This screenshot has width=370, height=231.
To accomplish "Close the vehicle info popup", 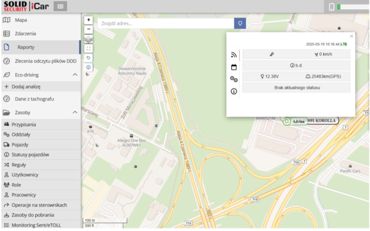I will 351,36.
